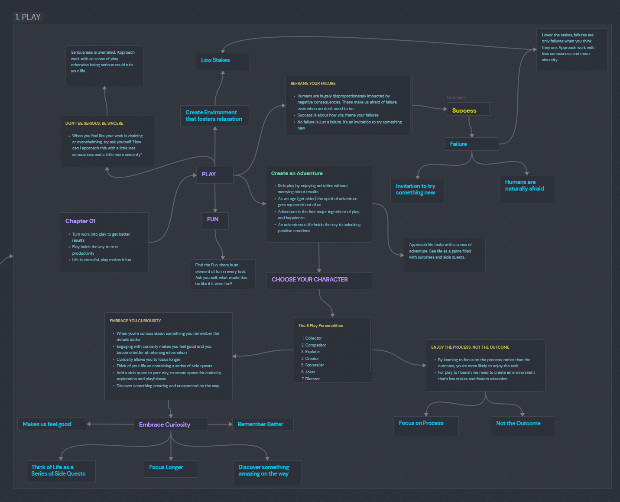Image resolution: width=620 pixels, height=502 pixels.
Task: Click 'Think of Life as a Series of Side Quests'
Action: click(x=61, y=471)
